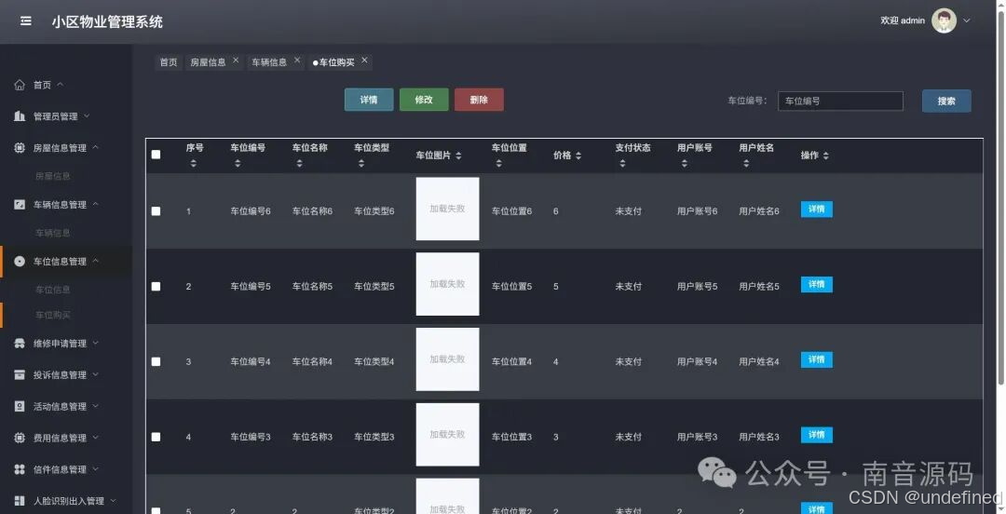Viewport: 1006px width, 514px height.
Task: Close the 房屋信息 tab
Action: (x=236, y=61)
